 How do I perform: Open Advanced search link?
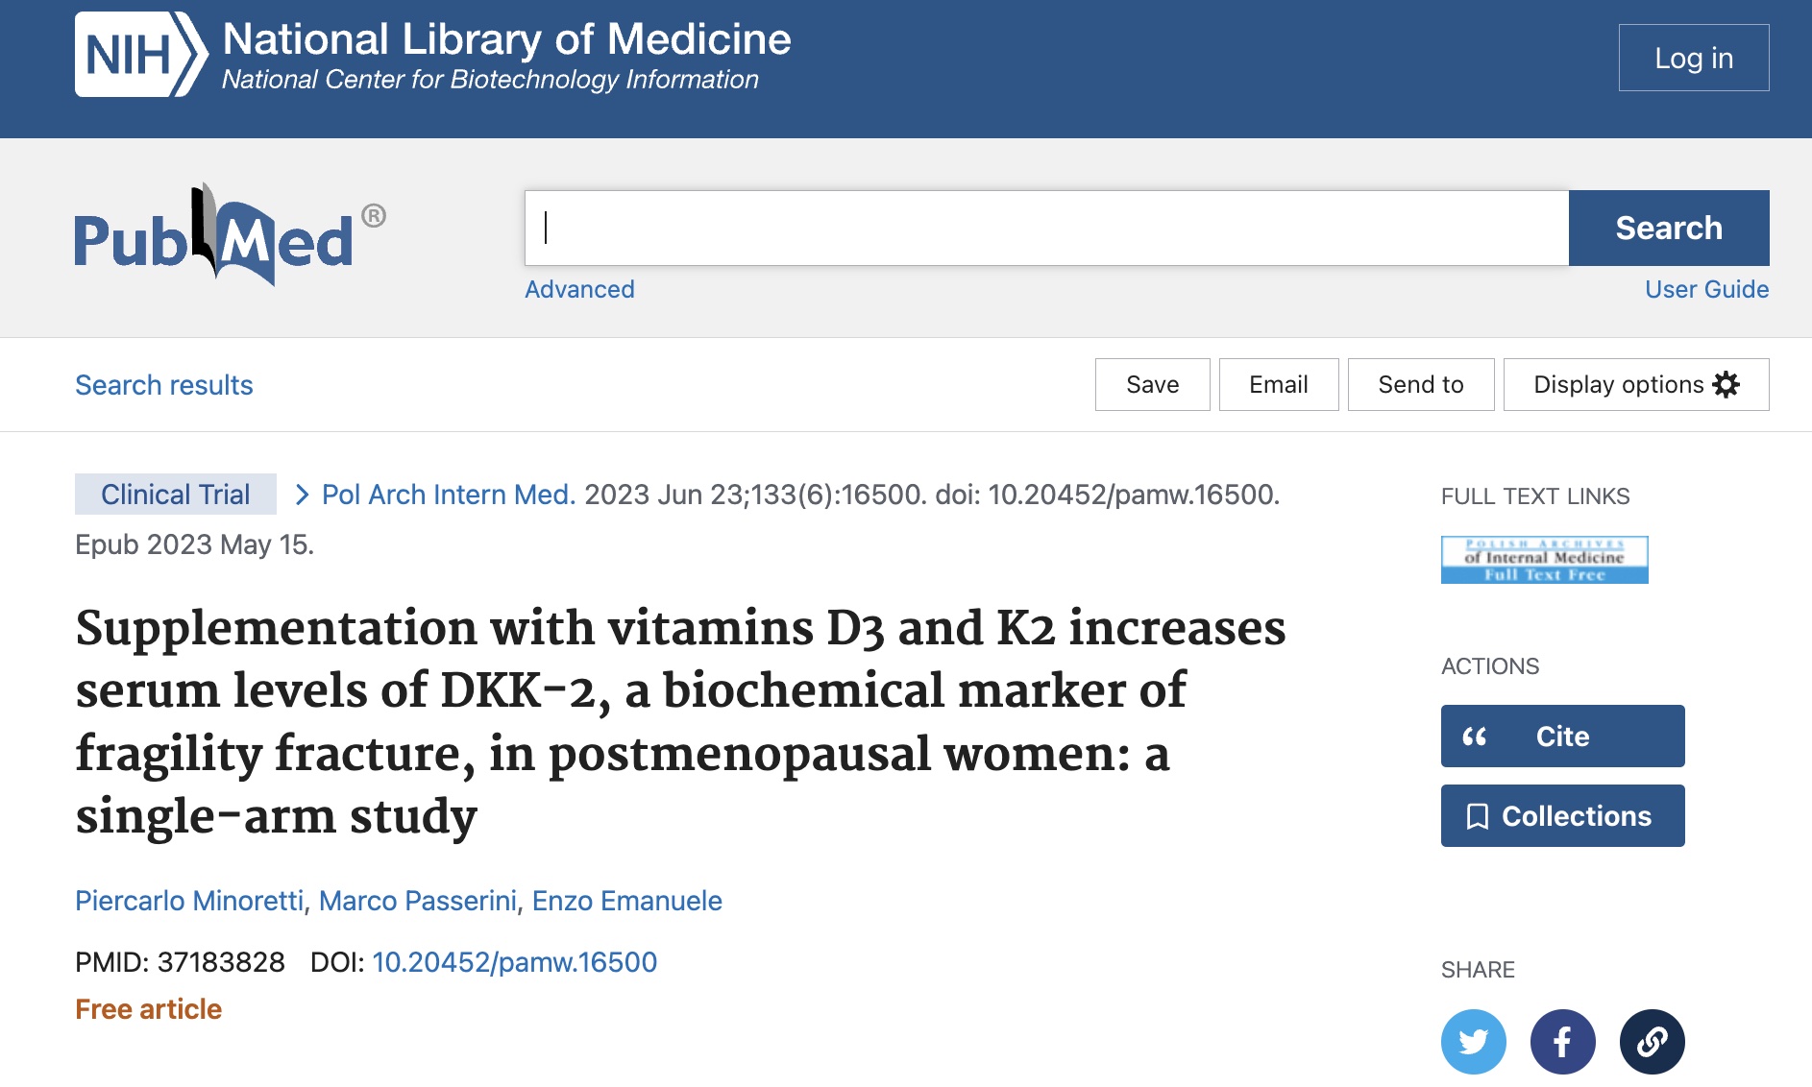[x=579, y=289]
